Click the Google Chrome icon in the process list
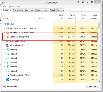The image size is (103, 92). tap(8, 37)
